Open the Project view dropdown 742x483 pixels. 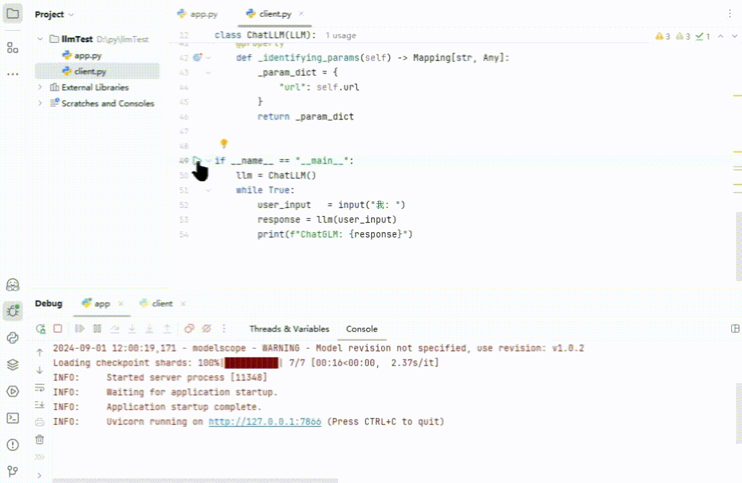pos(54,14)
